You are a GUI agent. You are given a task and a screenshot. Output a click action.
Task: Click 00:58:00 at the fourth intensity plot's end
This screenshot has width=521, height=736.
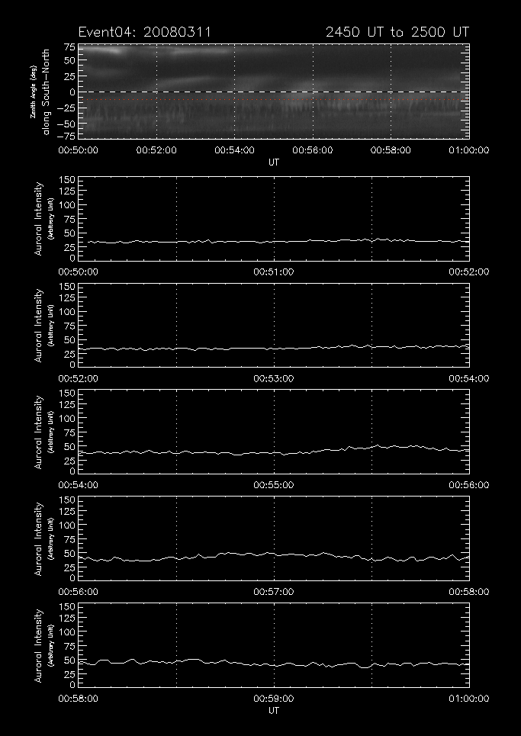[468, 592]
